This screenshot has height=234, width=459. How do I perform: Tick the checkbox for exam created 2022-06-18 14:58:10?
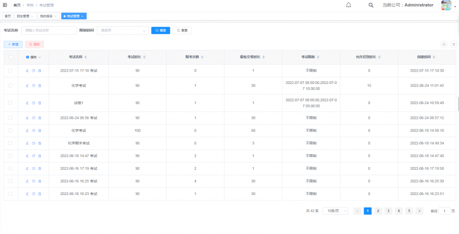(x=11, y=130)
